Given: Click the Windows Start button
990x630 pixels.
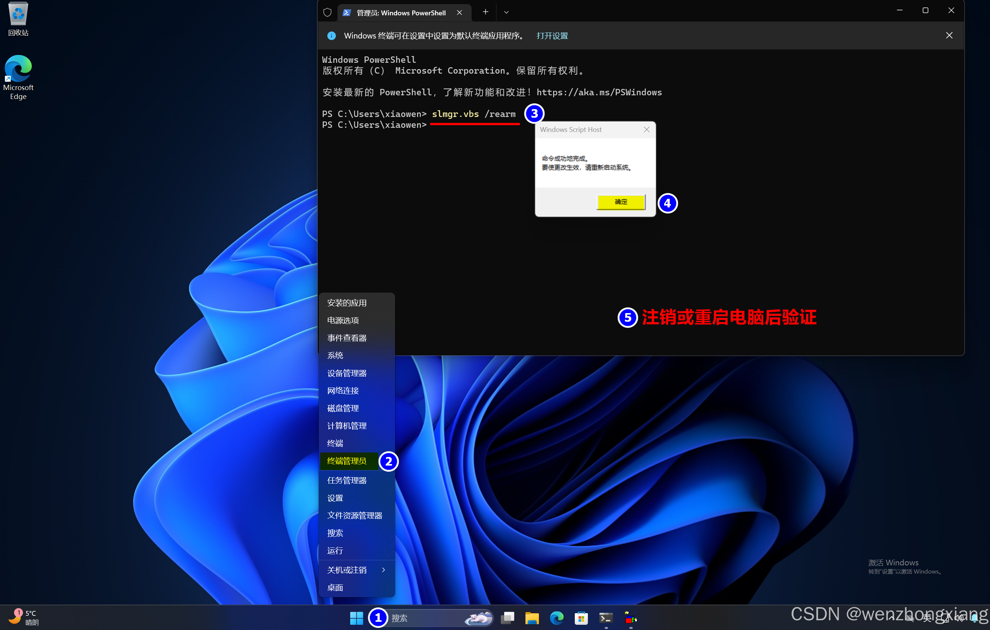Looking at the screenshot, I should click(356, 618).
